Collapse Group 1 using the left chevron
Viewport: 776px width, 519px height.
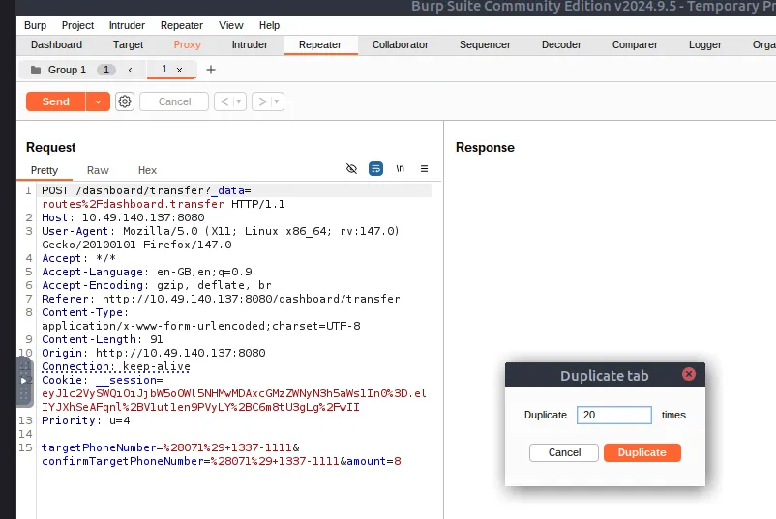pyautogui.click(x=130, y=70)
